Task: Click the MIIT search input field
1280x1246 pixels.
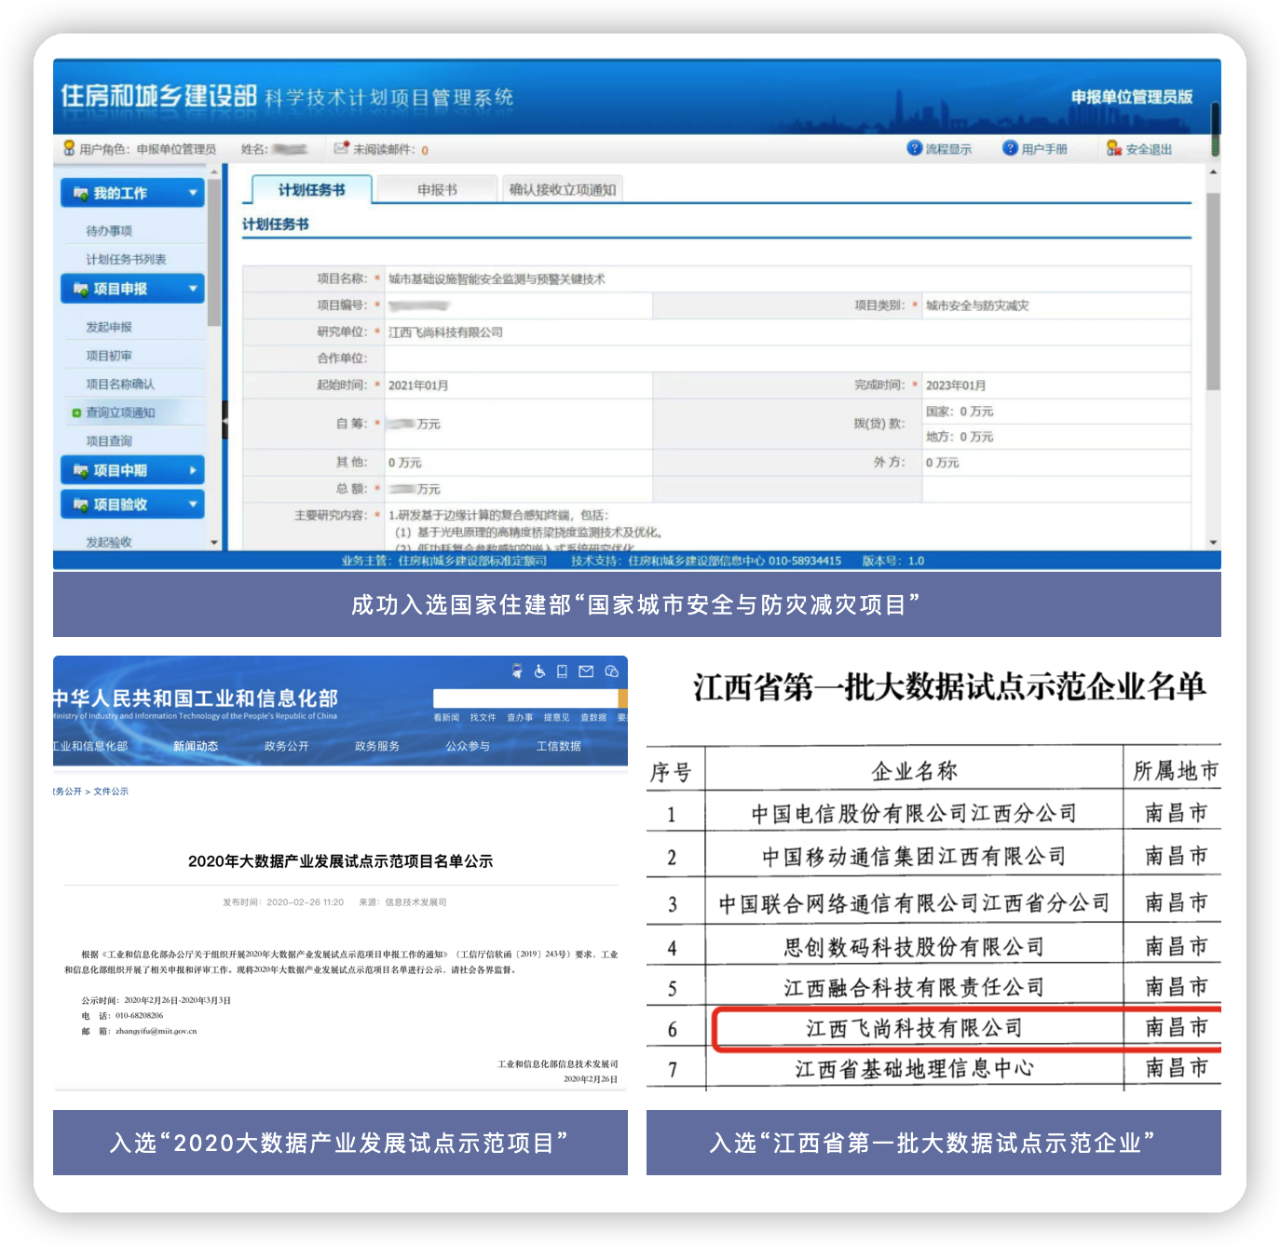Action: pos(525,698)
